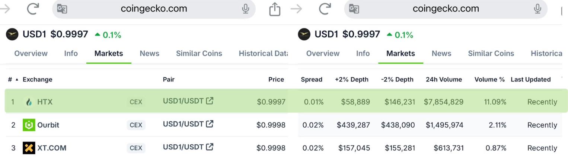Open translate icon in left address bar
This screenshot has width=568, height=158.
[x=62, y=9]
